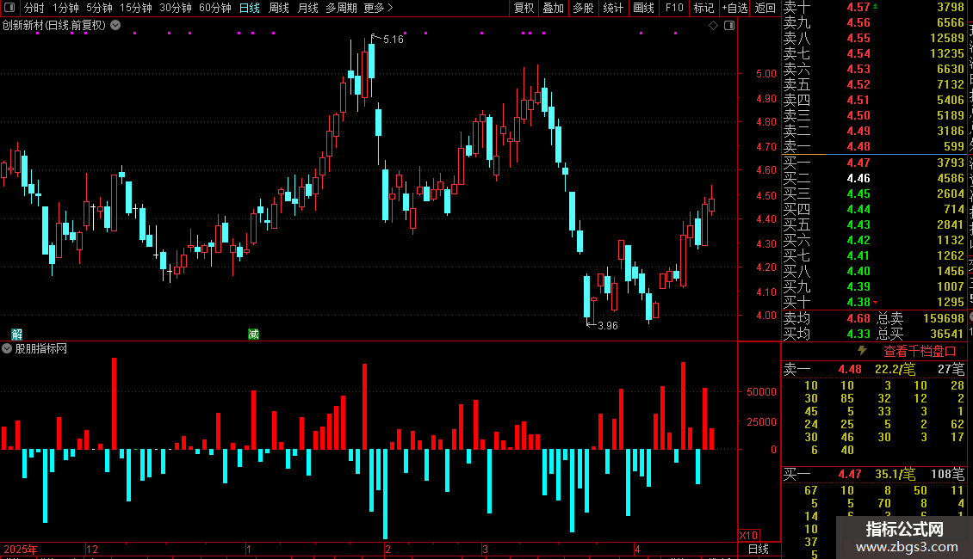This screenshot has width=973, height=559.
Task: Click the 减 marker on chart
Action: coord(253,334)
